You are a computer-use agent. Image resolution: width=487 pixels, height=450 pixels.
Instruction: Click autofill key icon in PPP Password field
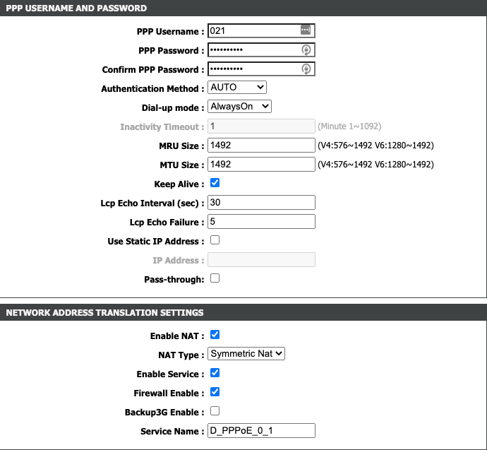point(306,49)
